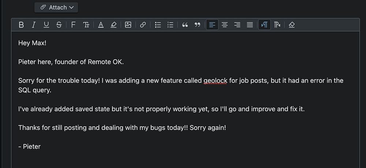
Task: Align text to the right
Action: 238,25
